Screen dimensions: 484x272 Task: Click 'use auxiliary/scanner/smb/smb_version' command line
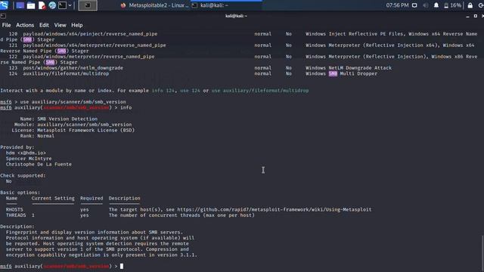pos(73,102)
